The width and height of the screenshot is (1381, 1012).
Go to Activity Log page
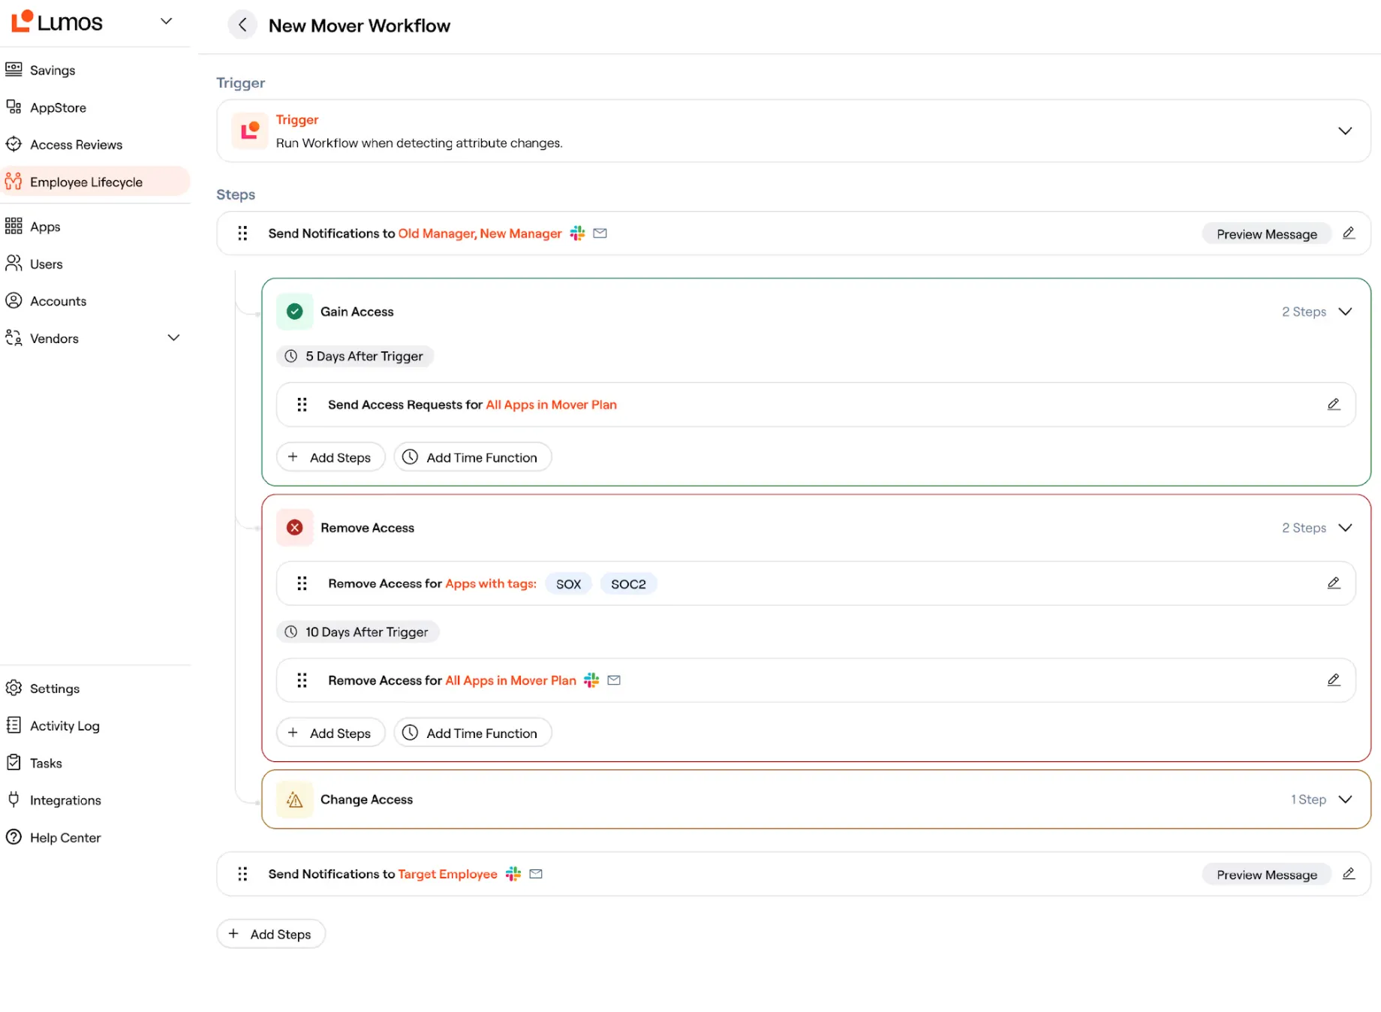[x=65, y=726]
